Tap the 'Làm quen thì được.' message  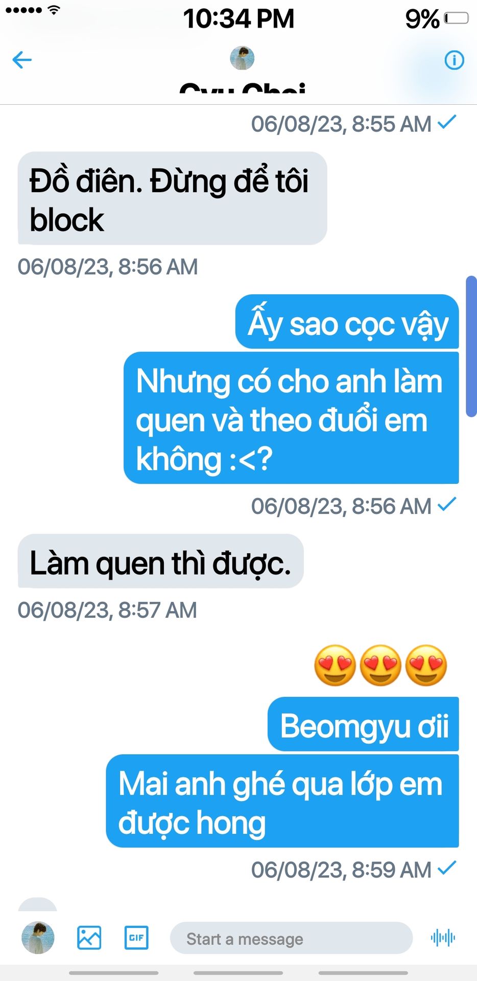coord(161,561)
